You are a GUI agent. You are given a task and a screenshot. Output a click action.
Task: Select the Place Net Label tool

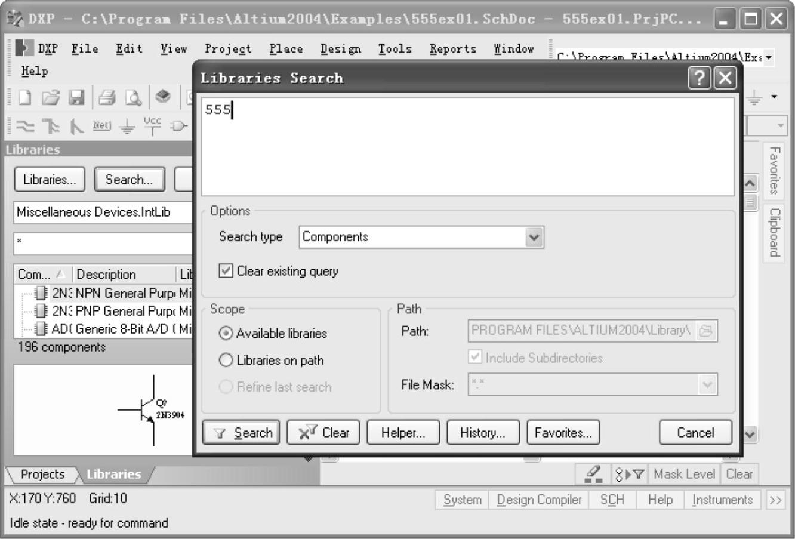pos(102,125)
